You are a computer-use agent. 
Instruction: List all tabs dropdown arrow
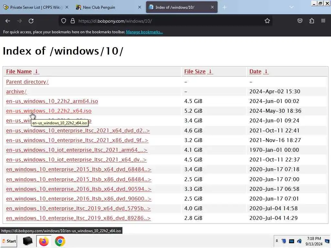point(292,7)
